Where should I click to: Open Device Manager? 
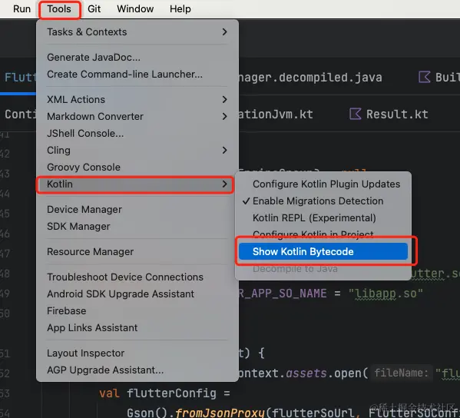[137, 209]
